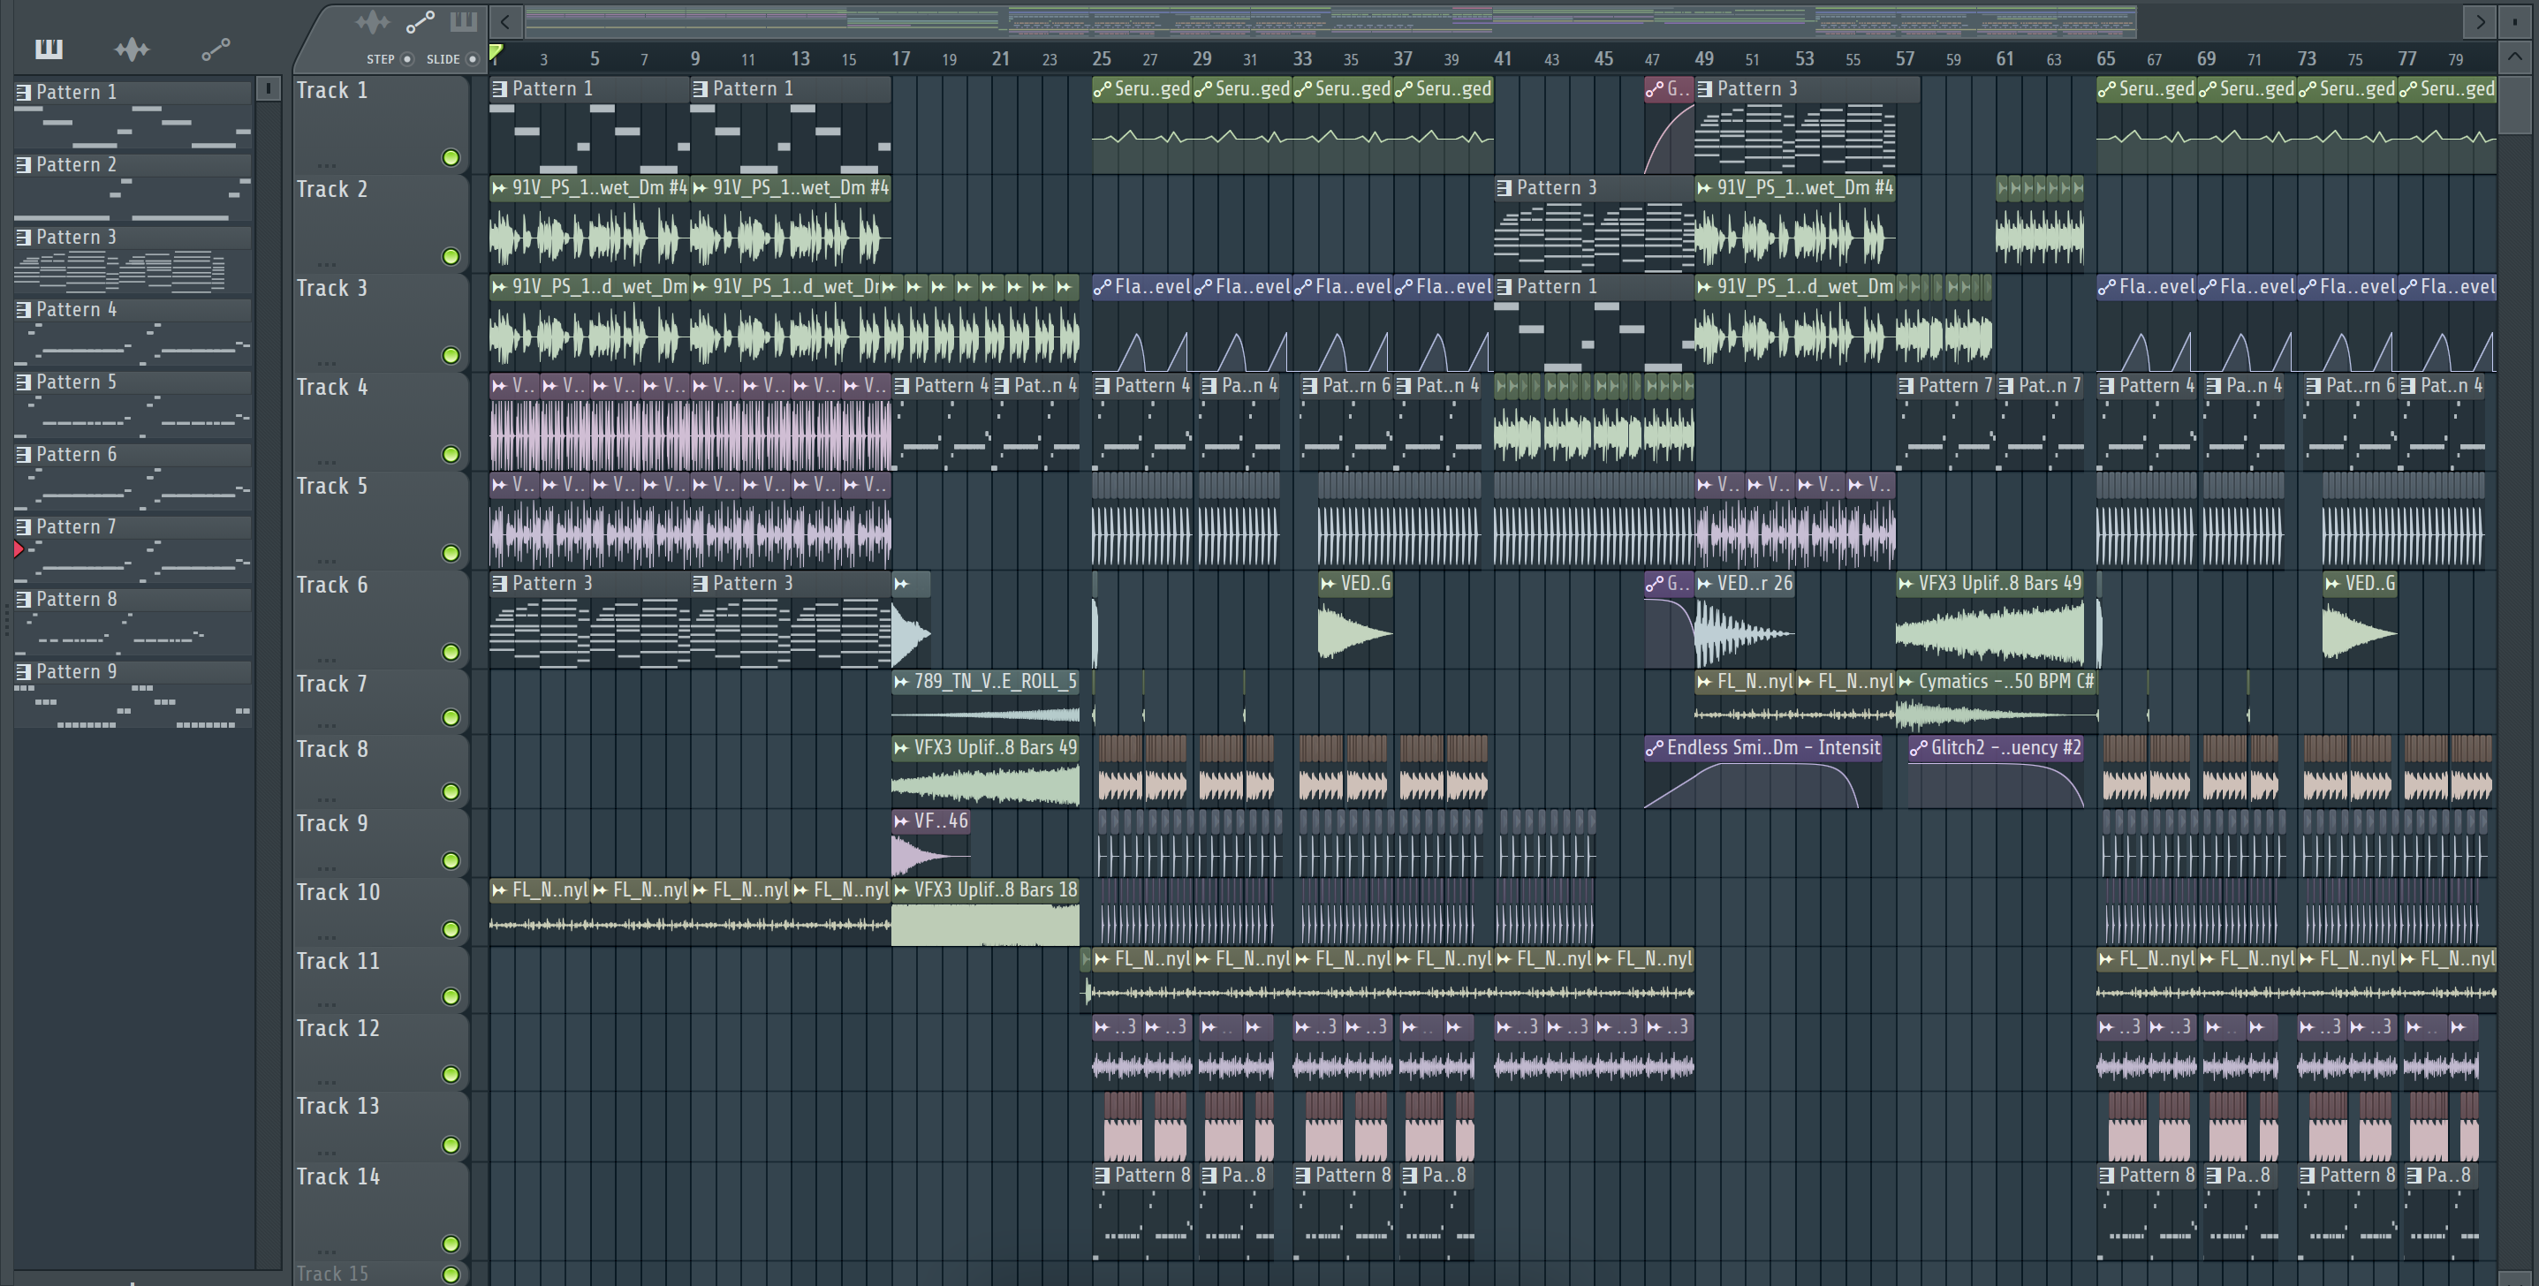The image size is (2539, 1286).
Task: Enable the SLIDE option
Action: click(474, 59)
